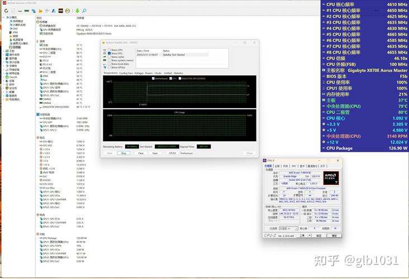Click the blue GPGPU monitor toolbar icon
This screenshot has height=279, width=409.
34,11
